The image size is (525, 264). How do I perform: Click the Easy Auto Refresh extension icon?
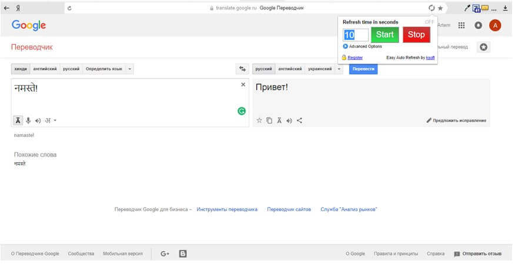click(432, 8)
